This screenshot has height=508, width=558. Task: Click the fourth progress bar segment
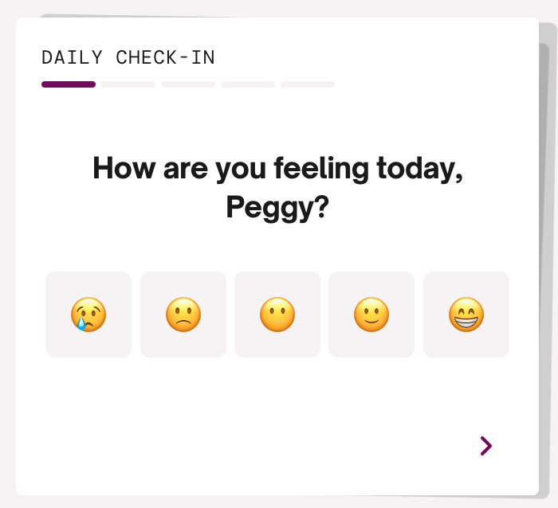248,84
